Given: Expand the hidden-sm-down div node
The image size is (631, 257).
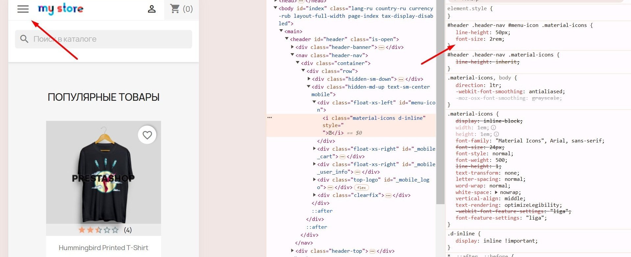Looking at the screenshot, I should click(x=309, y=79).
